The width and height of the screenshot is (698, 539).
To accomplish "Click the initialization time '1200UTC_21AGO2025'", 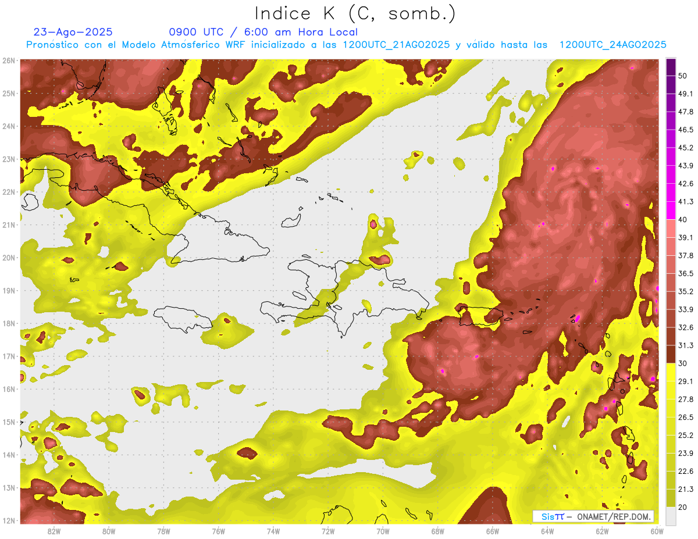I will pyautogui.click(x=396, y=45).
